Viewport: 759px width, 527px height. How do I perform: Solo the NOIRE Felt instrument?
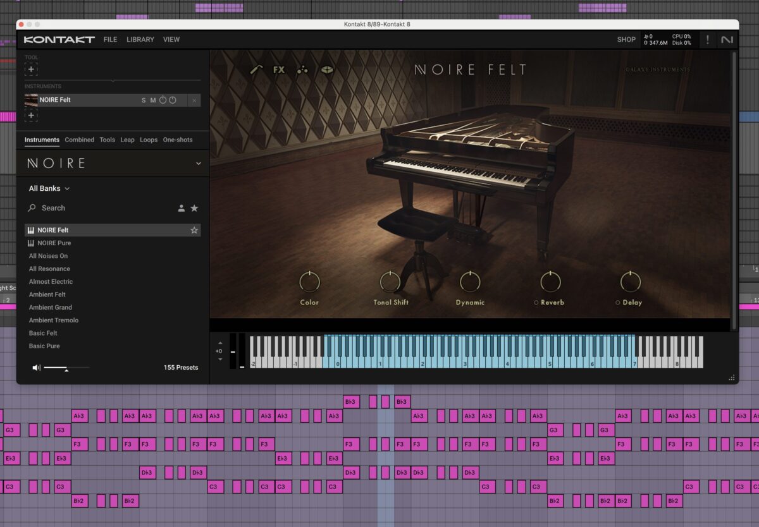pos(144,100)
